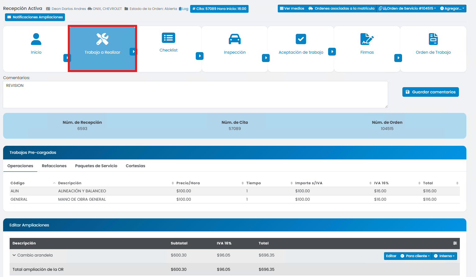Open the Interno dropdown
Viewport: 476px width, 277px height.
(444, 256)
